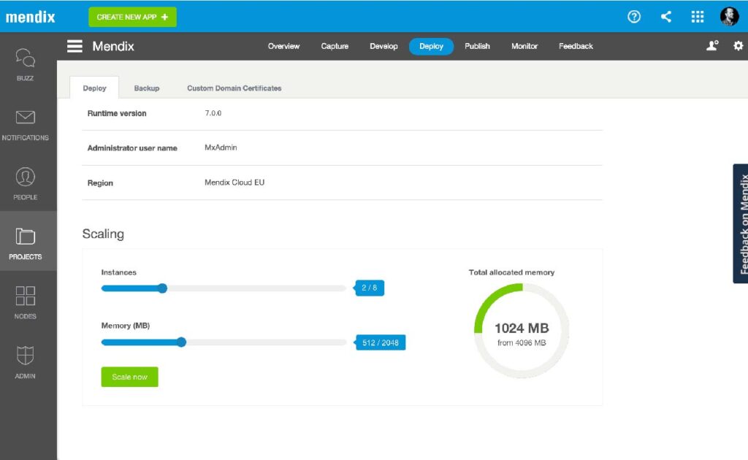Open the Admin section
This screenshot has height=460, width=748.
pyautogui.click(x=26, y=360)
